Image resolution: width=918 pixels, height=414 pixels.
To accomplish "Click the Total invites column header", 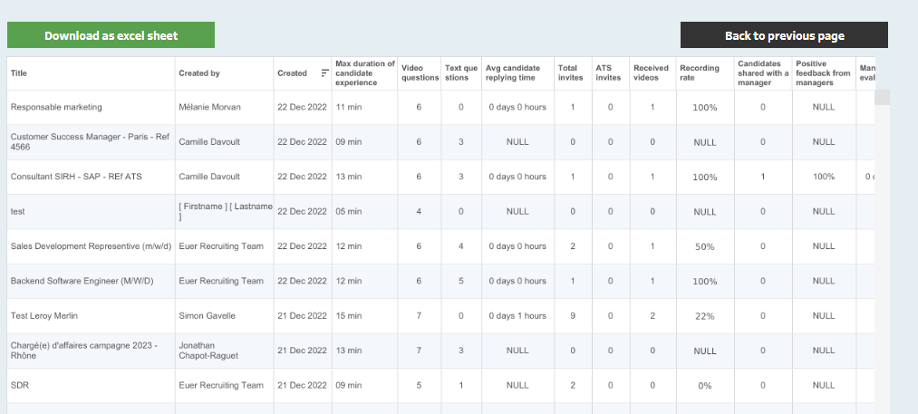I will 571,73.
